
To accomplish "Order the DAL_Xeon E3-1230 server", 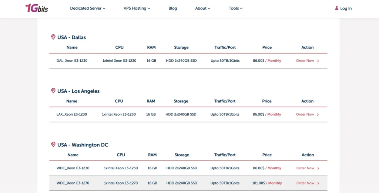I will 305,61.
